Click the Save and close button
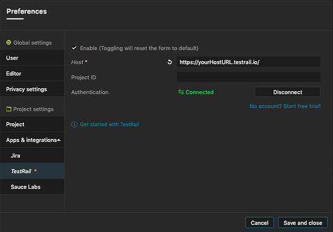 click(x=303, y=223)
